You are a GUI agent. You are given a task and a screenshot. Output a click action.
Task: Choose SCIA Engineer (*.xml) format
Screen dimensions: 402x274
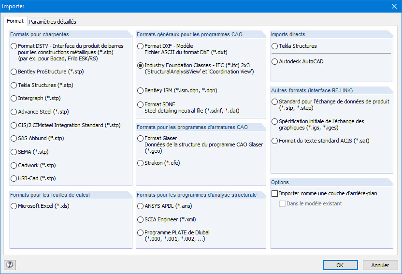pos(141,219)
